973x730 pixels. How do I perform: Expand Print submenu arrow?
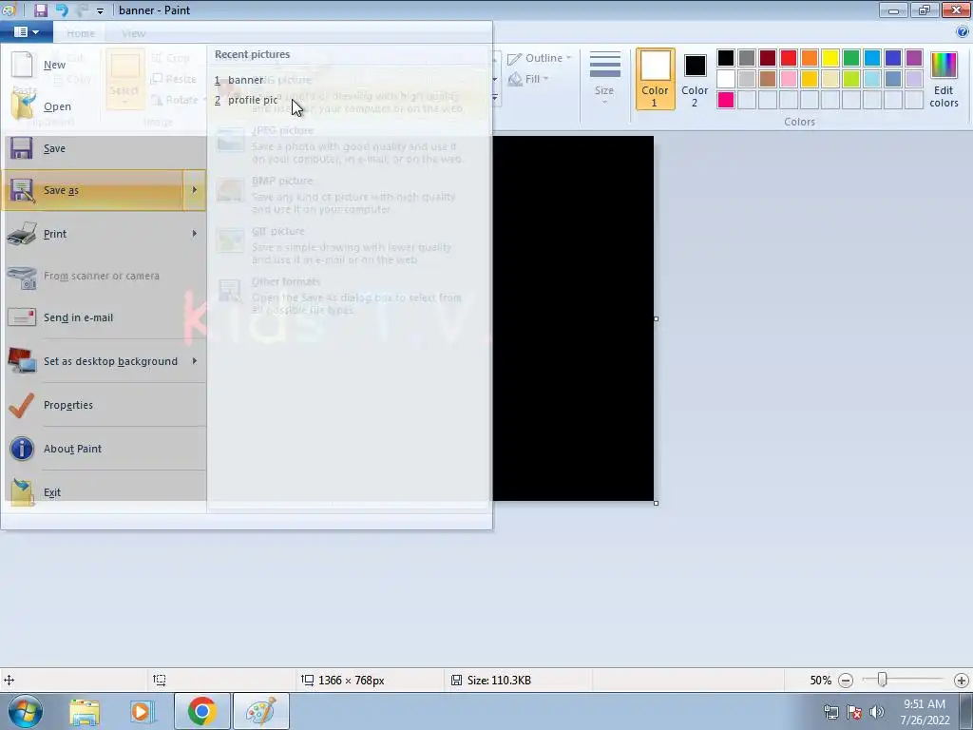point(194,234)
